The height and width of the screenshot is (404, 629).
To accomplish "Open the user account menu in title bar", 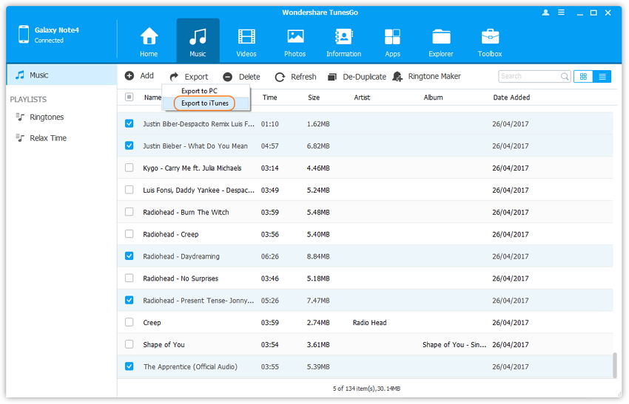I will (546, 13).
